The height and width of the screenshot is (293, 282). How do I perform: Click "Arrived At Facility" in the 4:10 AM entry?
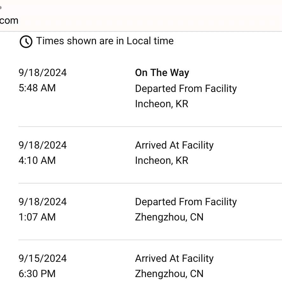174,145
